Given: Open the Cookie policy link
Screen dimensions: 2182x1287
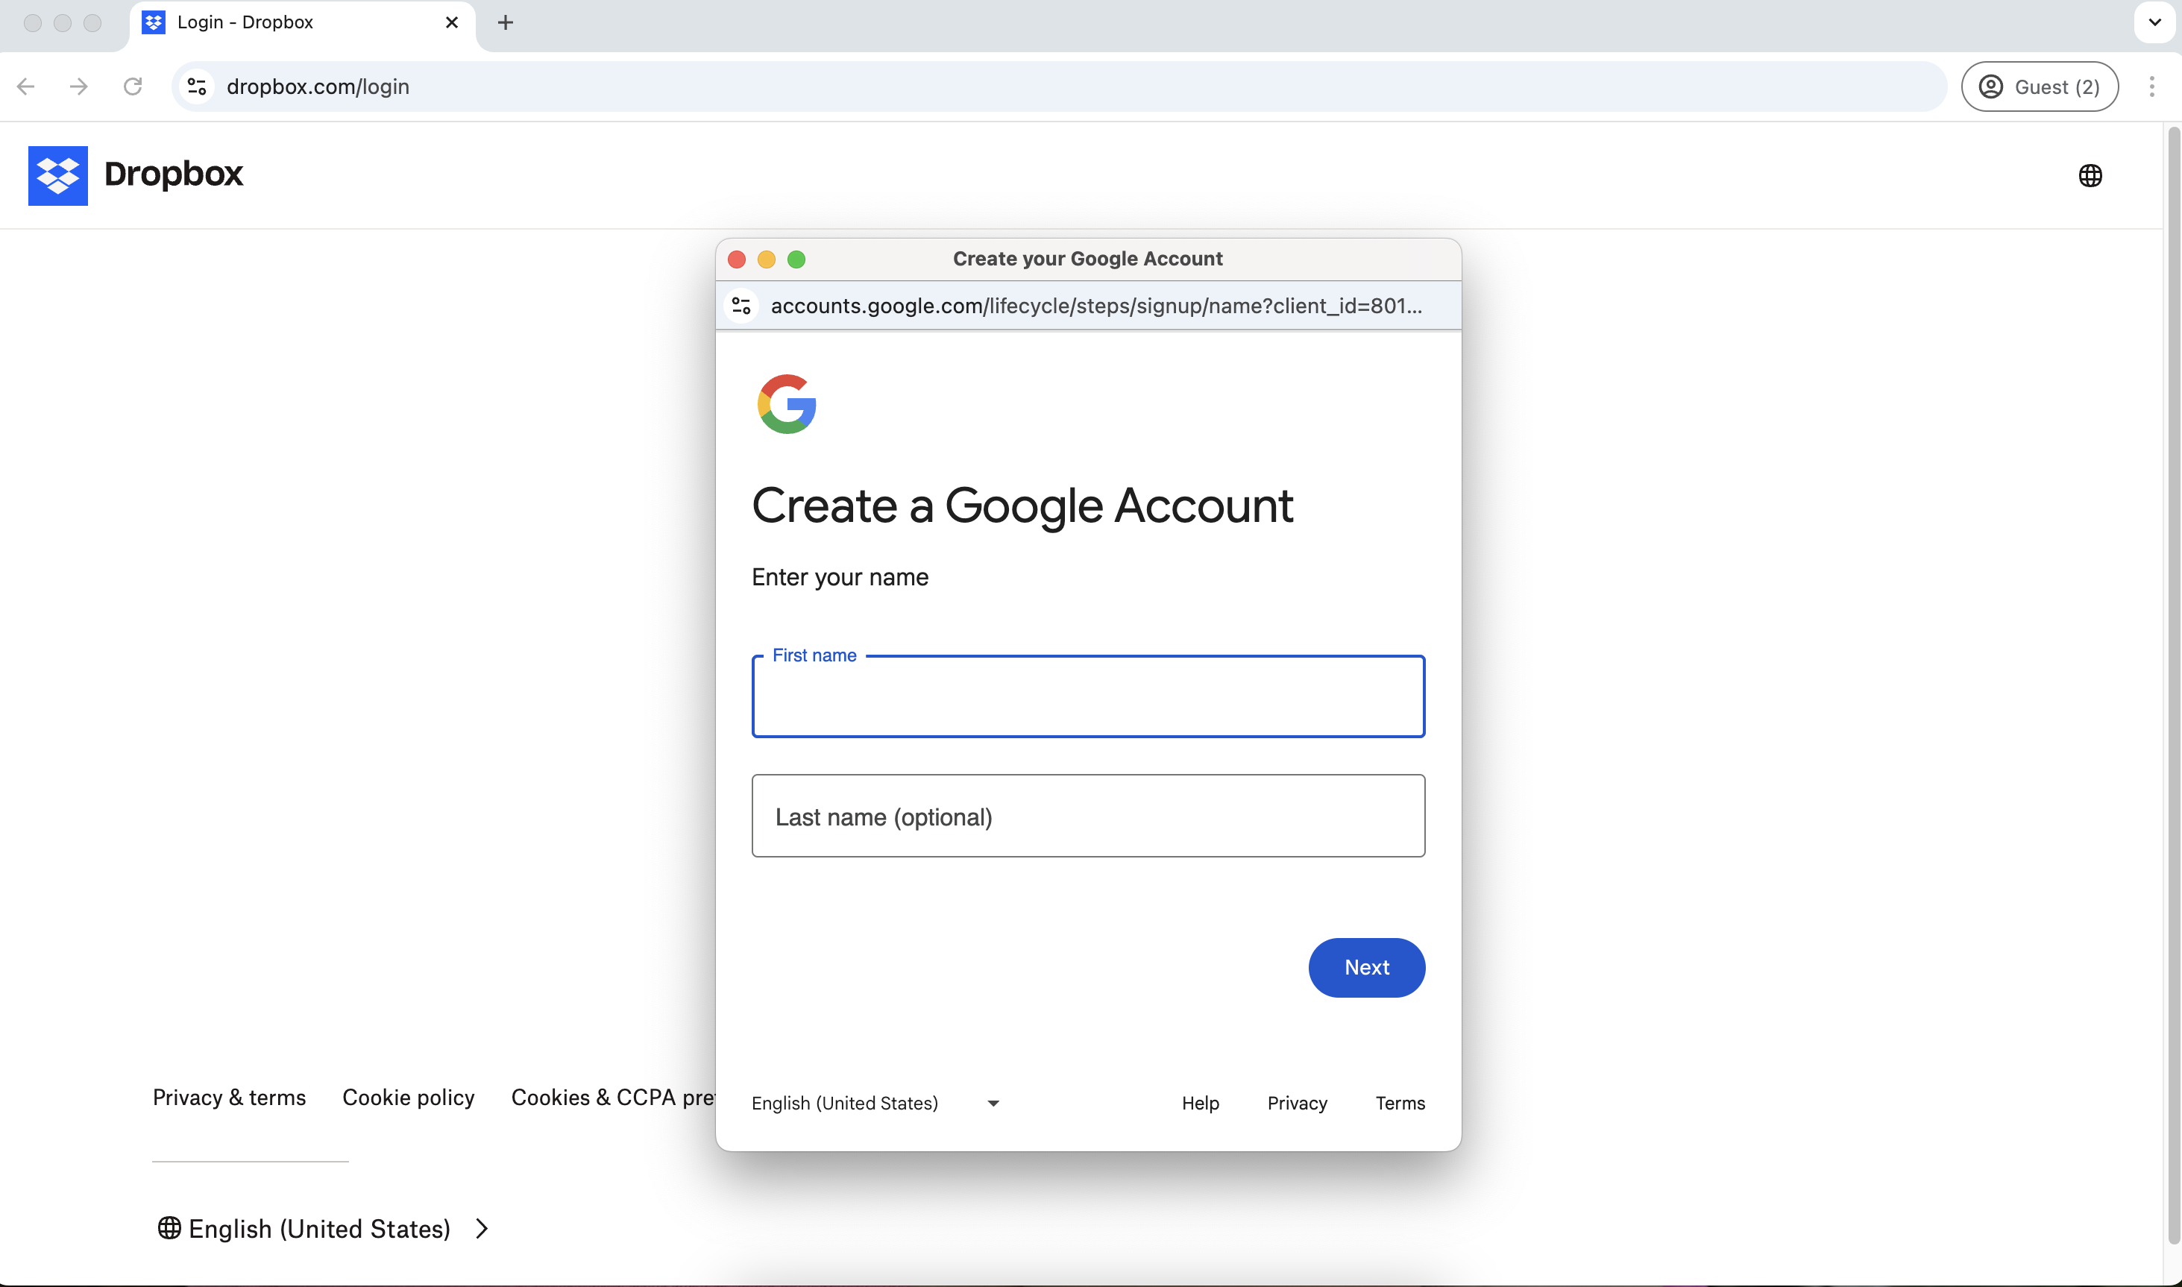Looking at the screenshot, I should click(x=409, y=1097).
